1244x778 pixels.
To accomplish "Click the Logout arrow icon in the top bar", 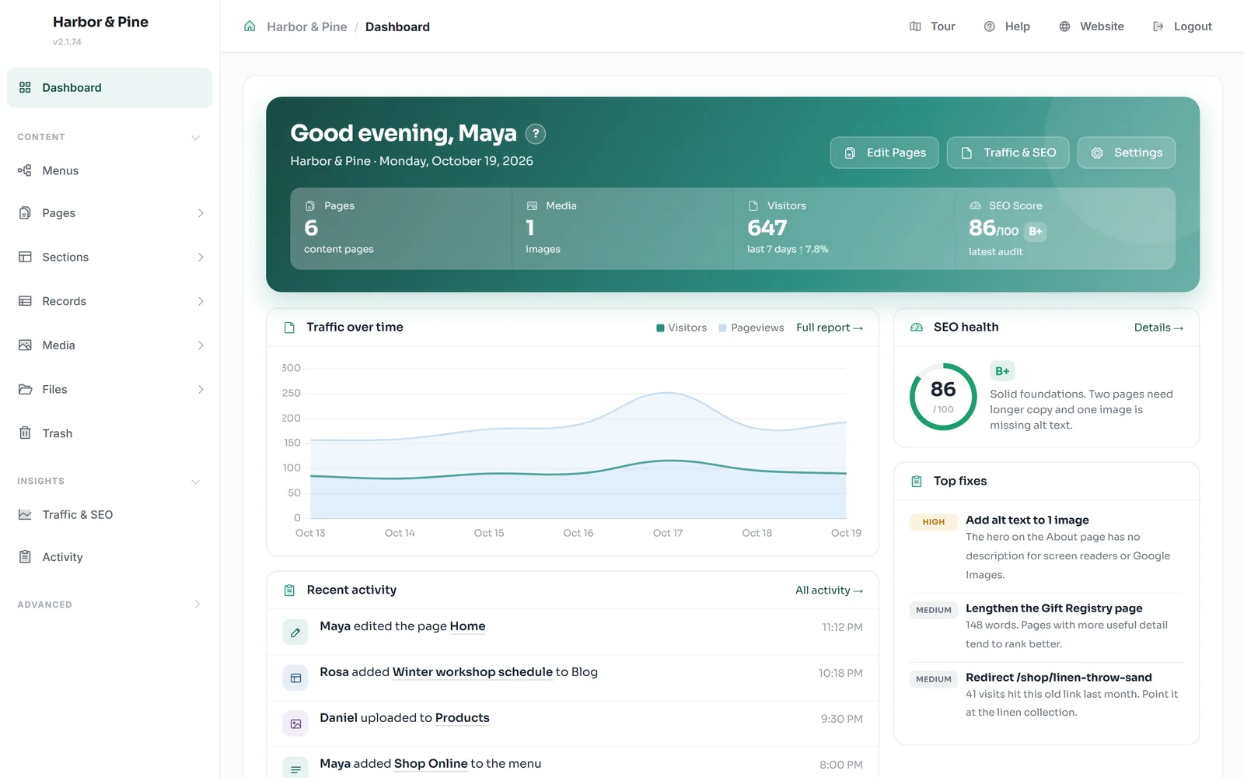I will pos(1158,26).
